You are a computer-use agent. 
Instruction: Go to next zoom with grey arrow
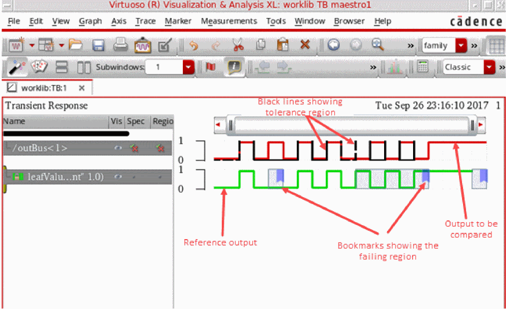pyautogui.click(x=356, y=45)
